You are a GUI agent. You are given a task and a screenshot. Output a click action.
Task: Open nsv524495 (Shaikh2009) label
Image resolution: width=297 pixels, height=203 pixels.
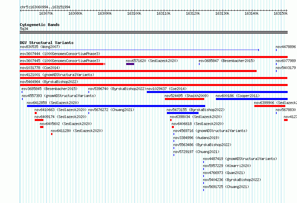[x=187, y=96]
